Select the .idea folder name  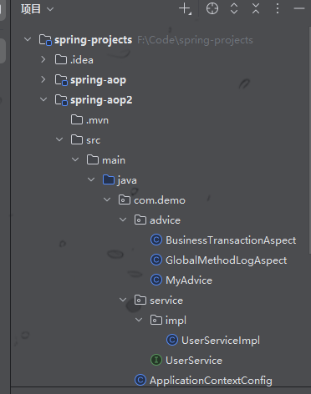click(x=82, y=60)
